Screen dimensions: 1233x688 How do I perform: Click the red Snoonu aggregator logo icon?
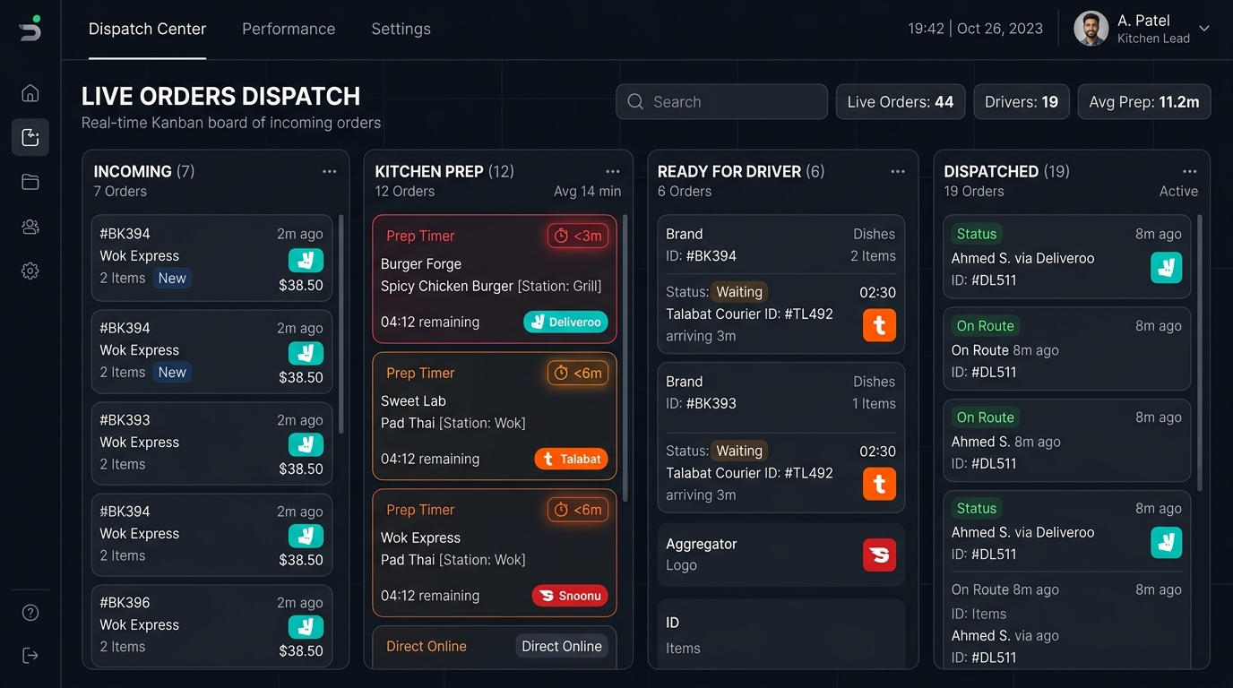point(879,555)
